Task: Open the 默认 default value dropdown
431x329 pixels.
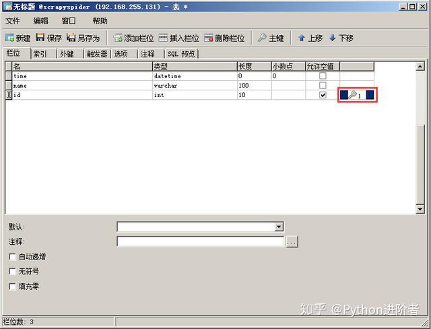Action: [279, 227]
